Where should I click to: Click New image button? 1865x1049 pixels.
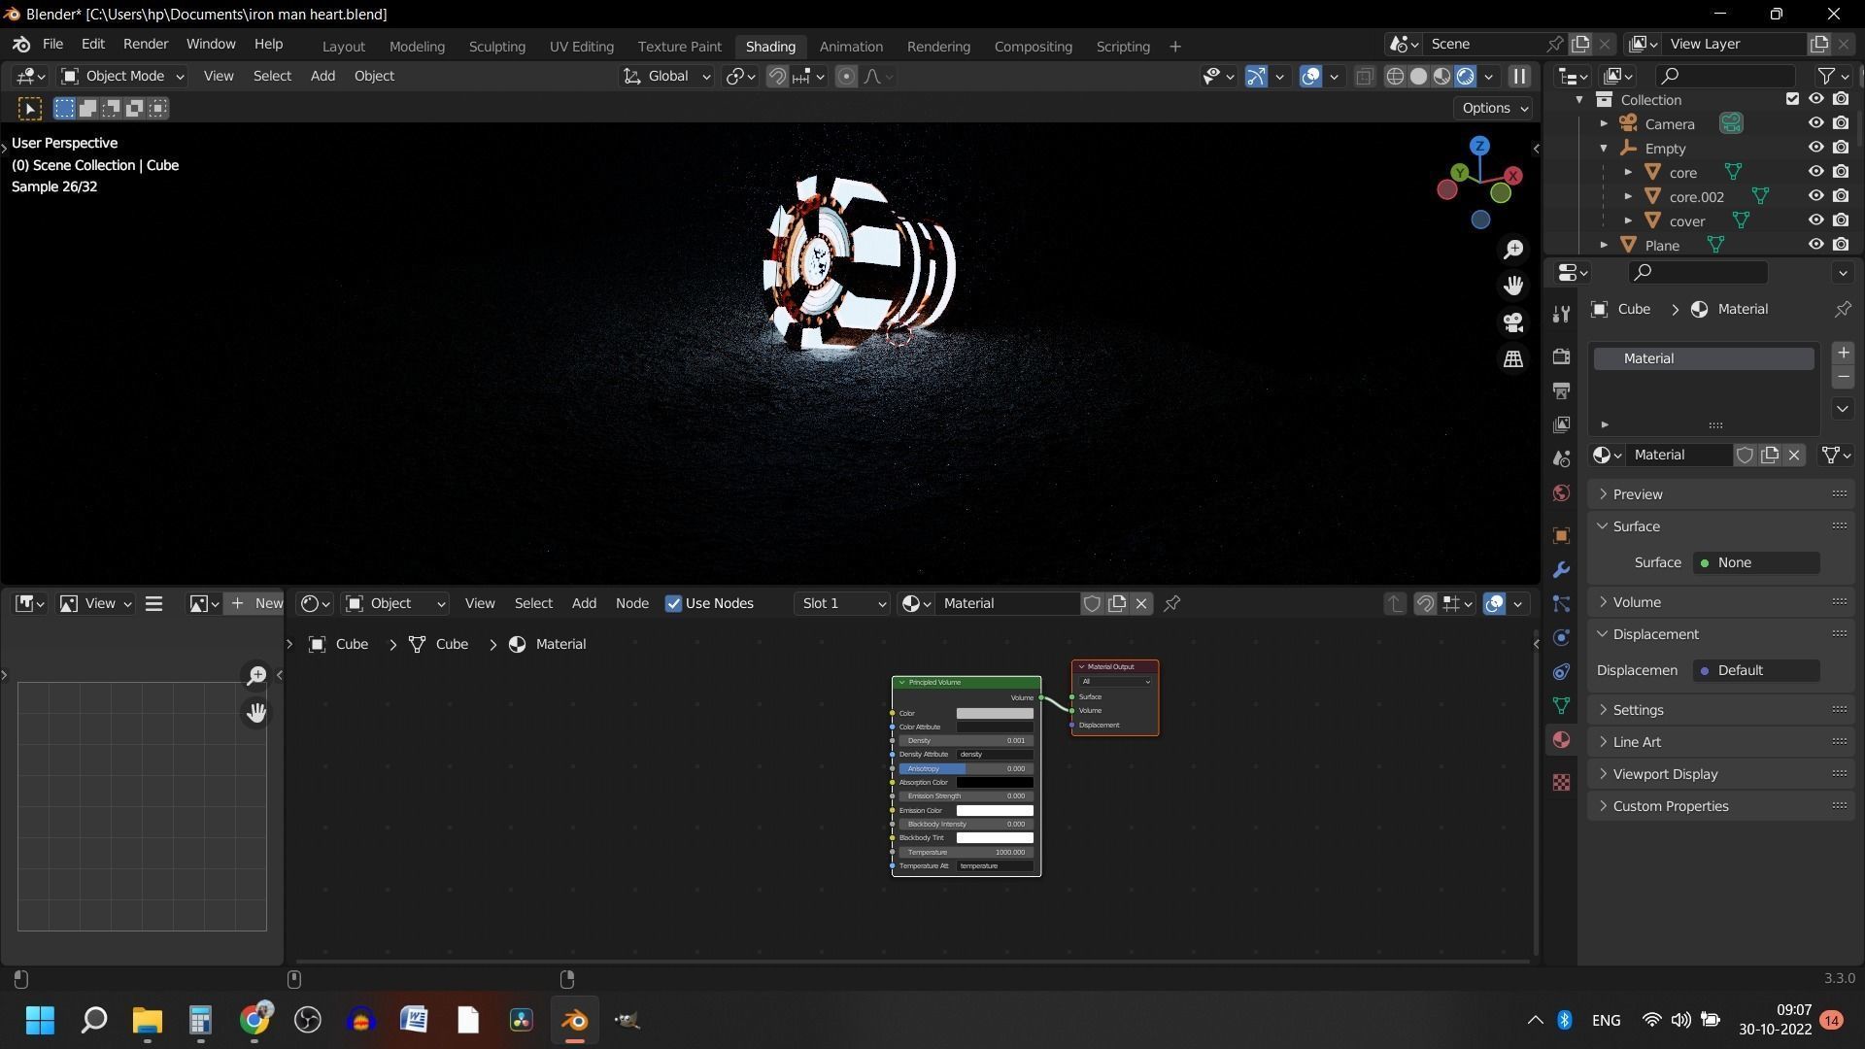point(254,604)
